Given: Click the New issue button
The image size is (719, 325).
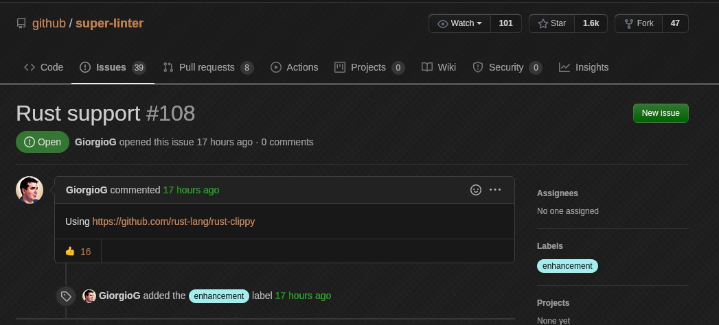Looking at the screenshot, I should (x=661, y=113).
